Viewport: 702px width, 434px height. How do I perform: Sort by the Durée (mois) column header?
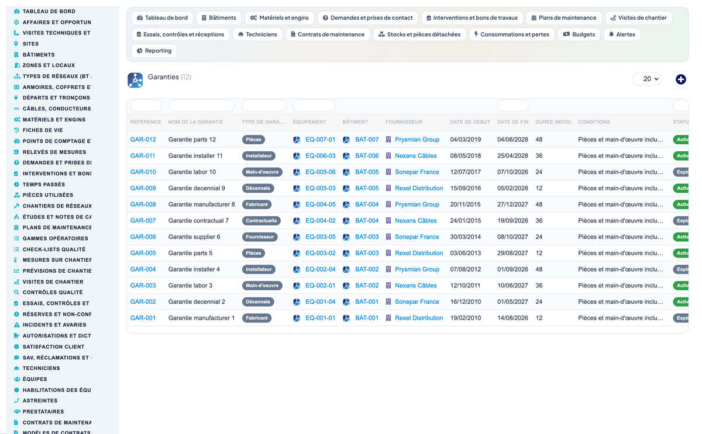(553, 122)
